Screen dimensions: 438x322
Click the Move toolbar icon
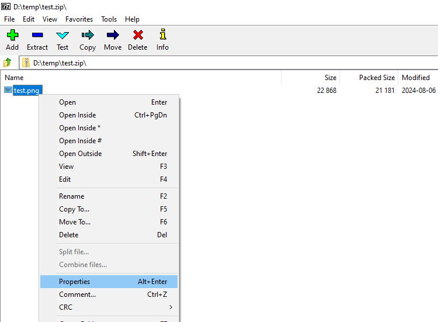click(x=113, y=35)
